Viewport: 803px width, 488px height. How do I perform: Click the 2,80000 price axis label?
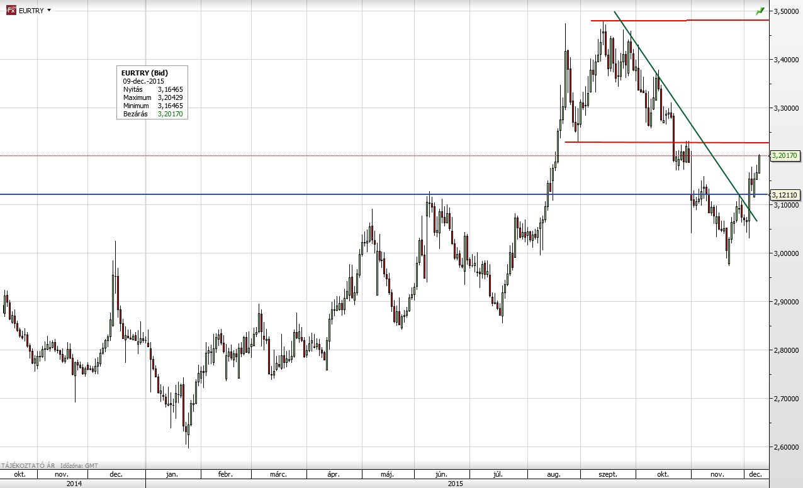coord(785,350)
